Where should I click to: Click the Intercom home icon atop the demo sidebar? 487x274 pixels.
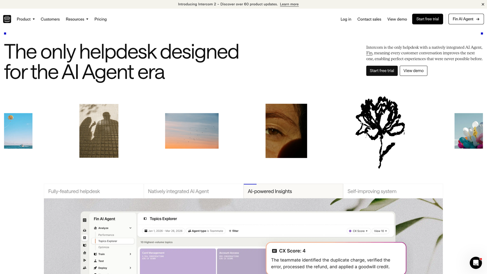(x=85, y=220)
